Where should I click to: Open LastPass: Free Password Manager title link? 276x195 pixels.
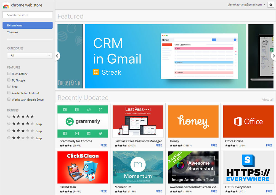point(138,141)
